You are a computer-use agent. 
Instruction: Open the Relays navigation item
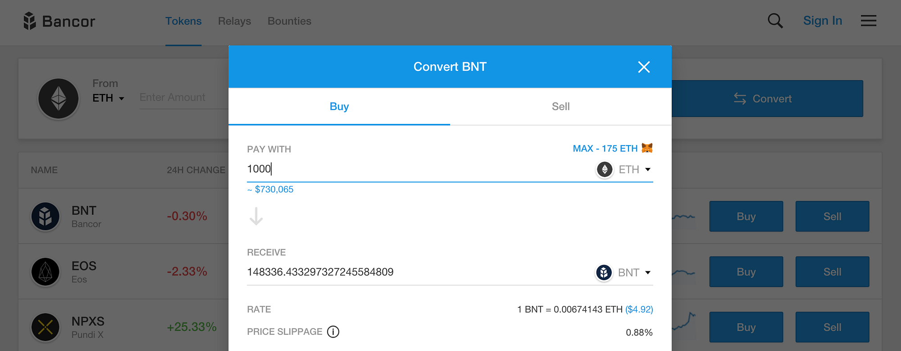coord(234,21)
